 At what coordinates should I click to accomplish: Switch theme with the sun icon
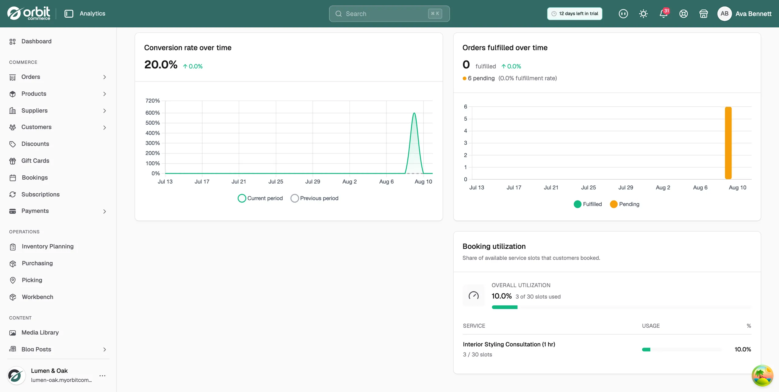pos(643,14)
